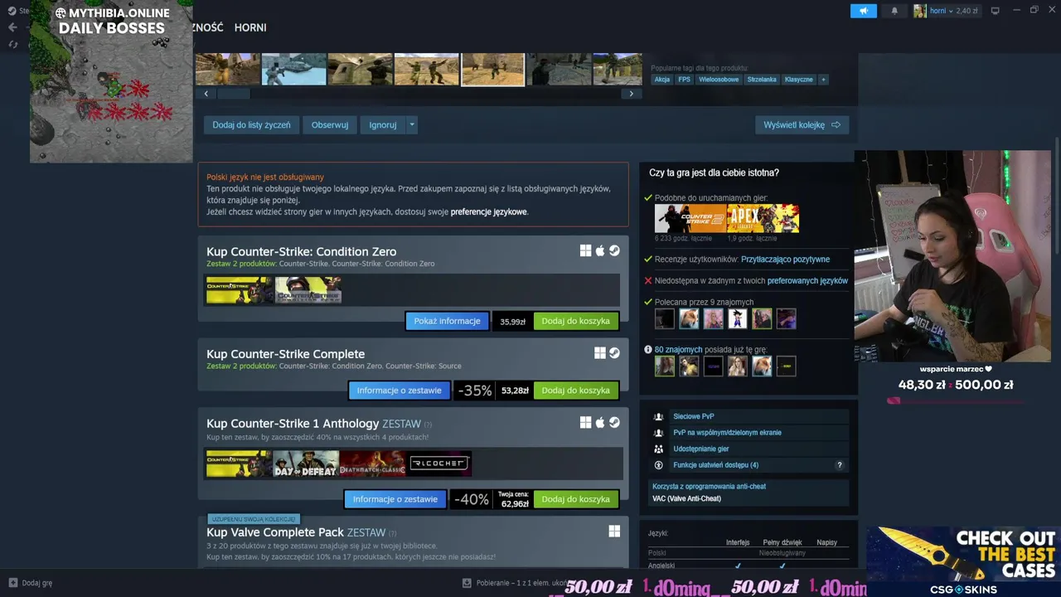Click the info icon next to Anthology ZESTAW

pos(428,425)
